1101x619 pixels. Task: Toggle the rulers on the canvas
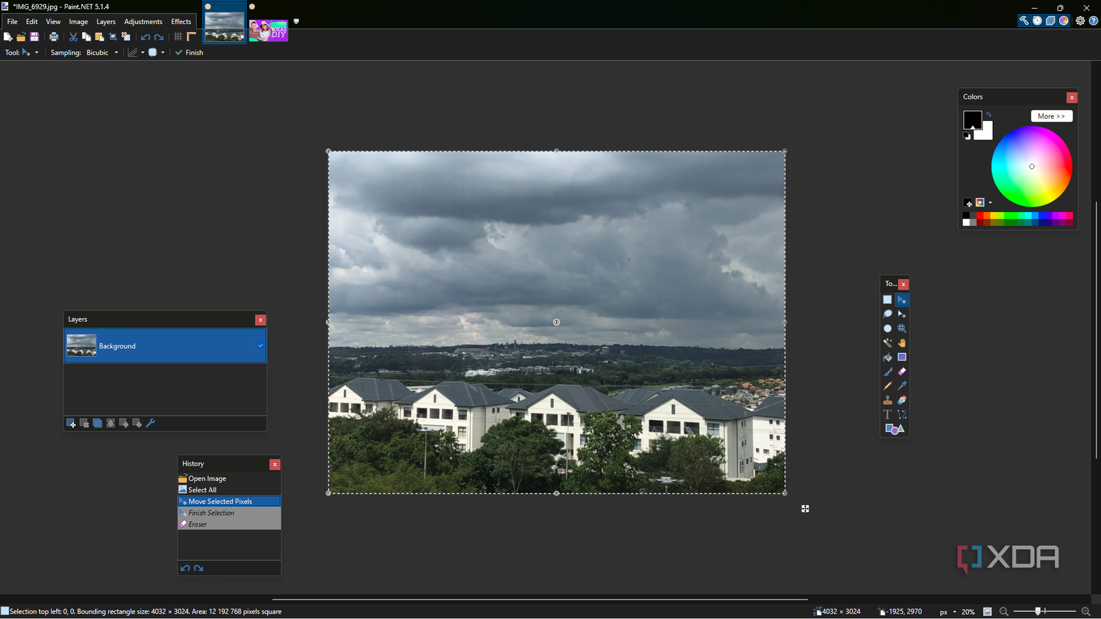[x=192, y=38]
